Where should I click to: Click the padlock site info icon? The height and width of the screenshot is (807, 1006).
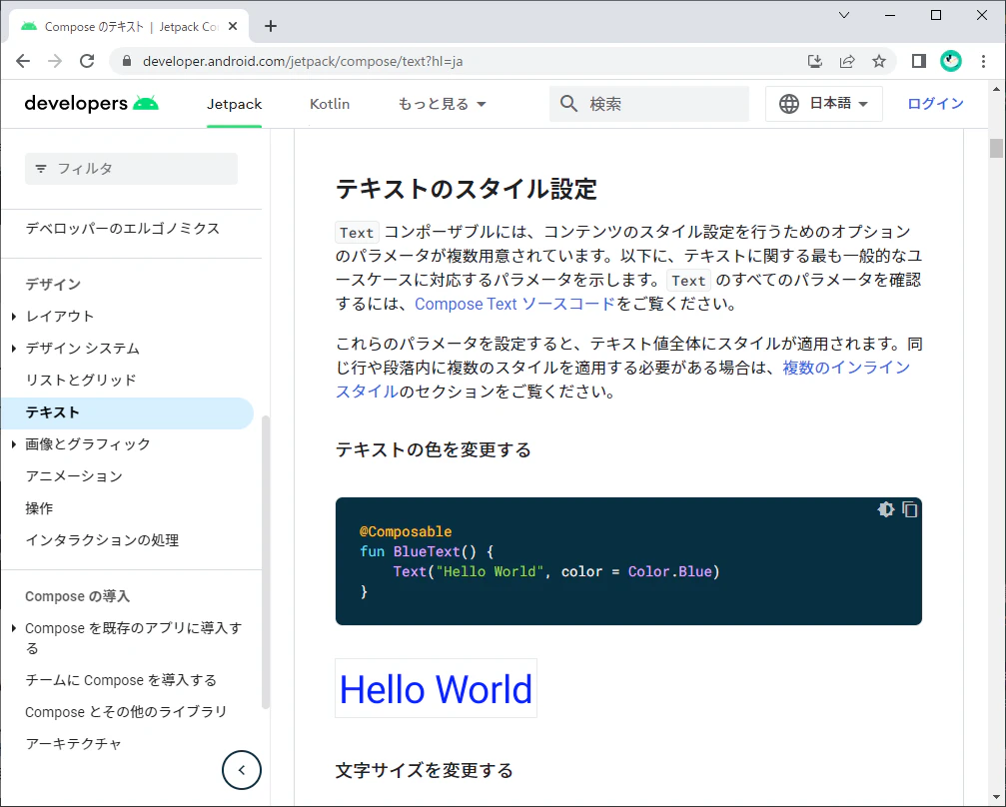(127, 61)
